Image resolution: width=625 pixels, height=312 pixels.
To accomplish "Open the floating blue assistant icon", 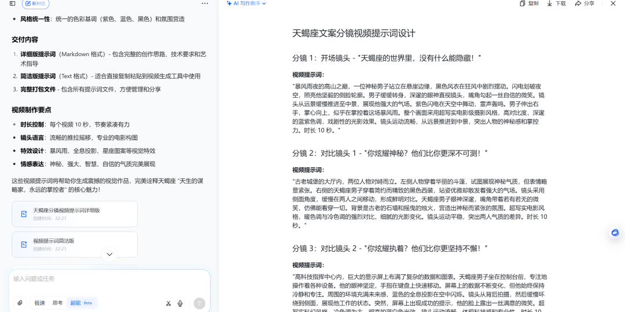I will tap(615, 233).
